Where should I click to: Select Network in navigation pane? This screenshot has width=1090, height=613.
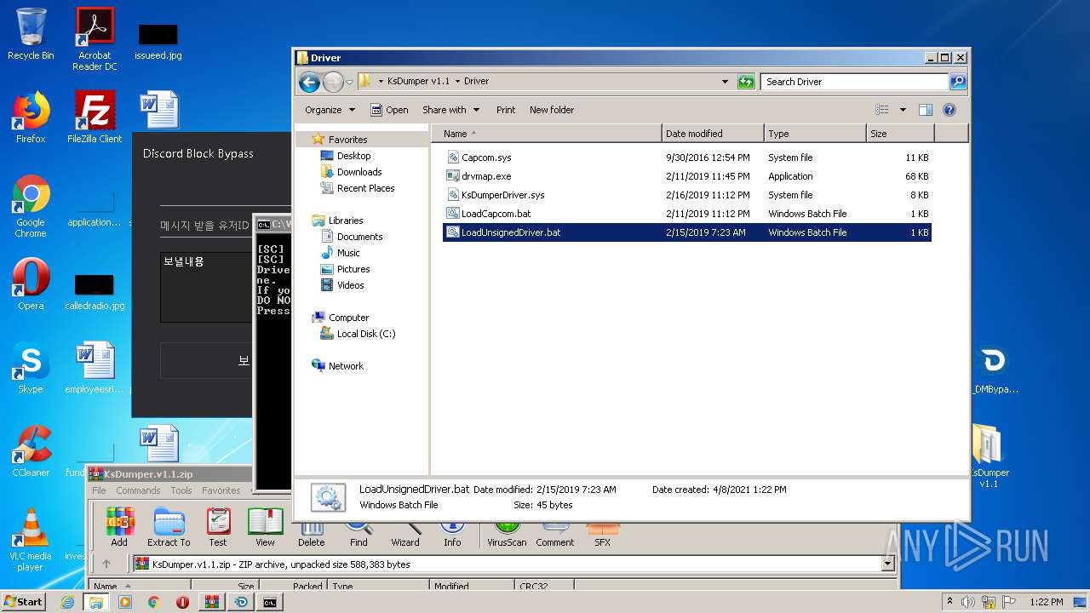point(346,366)
